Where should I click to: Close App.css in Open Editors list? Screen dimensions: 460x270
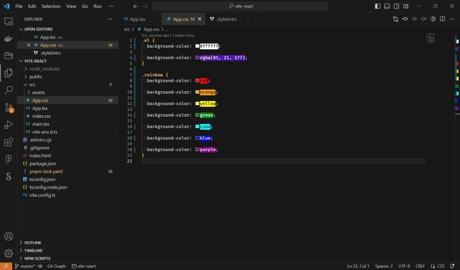(28, 45)
